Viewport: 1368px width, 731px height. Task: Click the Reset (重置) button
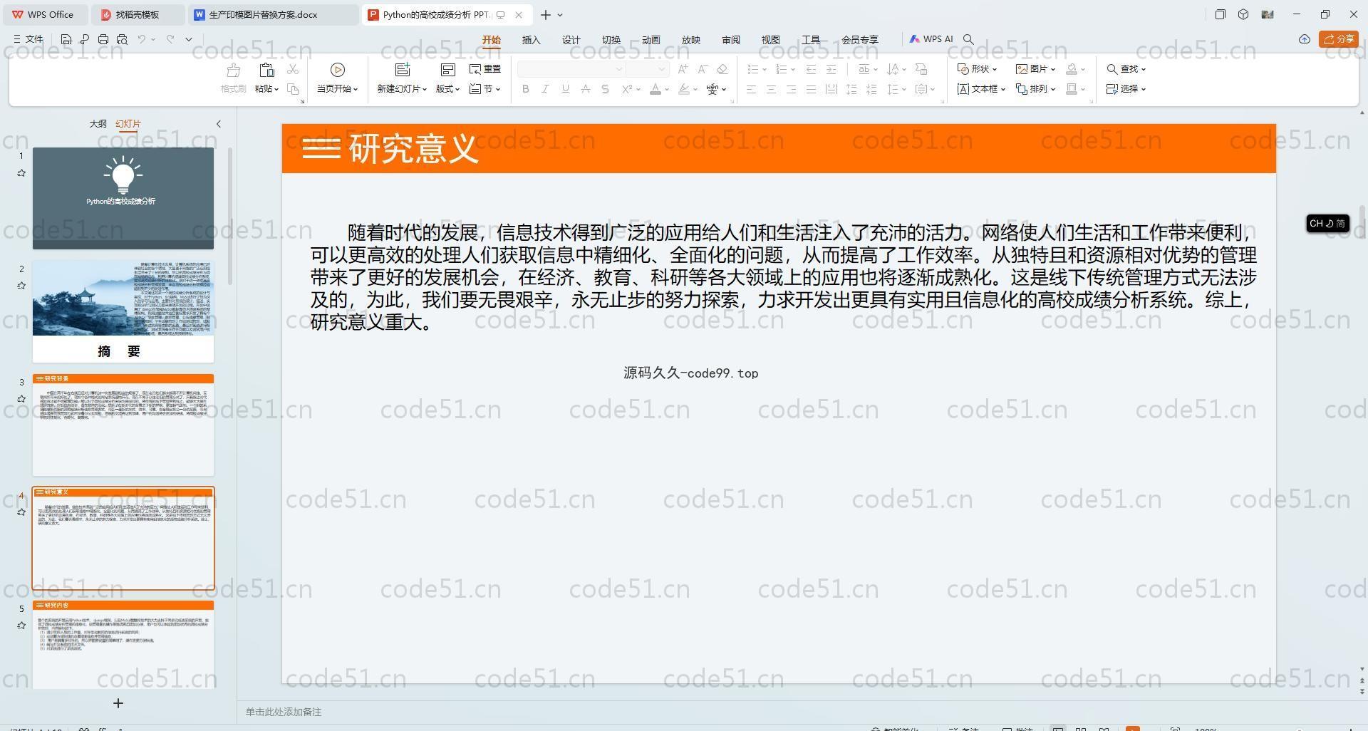point(485,69)
